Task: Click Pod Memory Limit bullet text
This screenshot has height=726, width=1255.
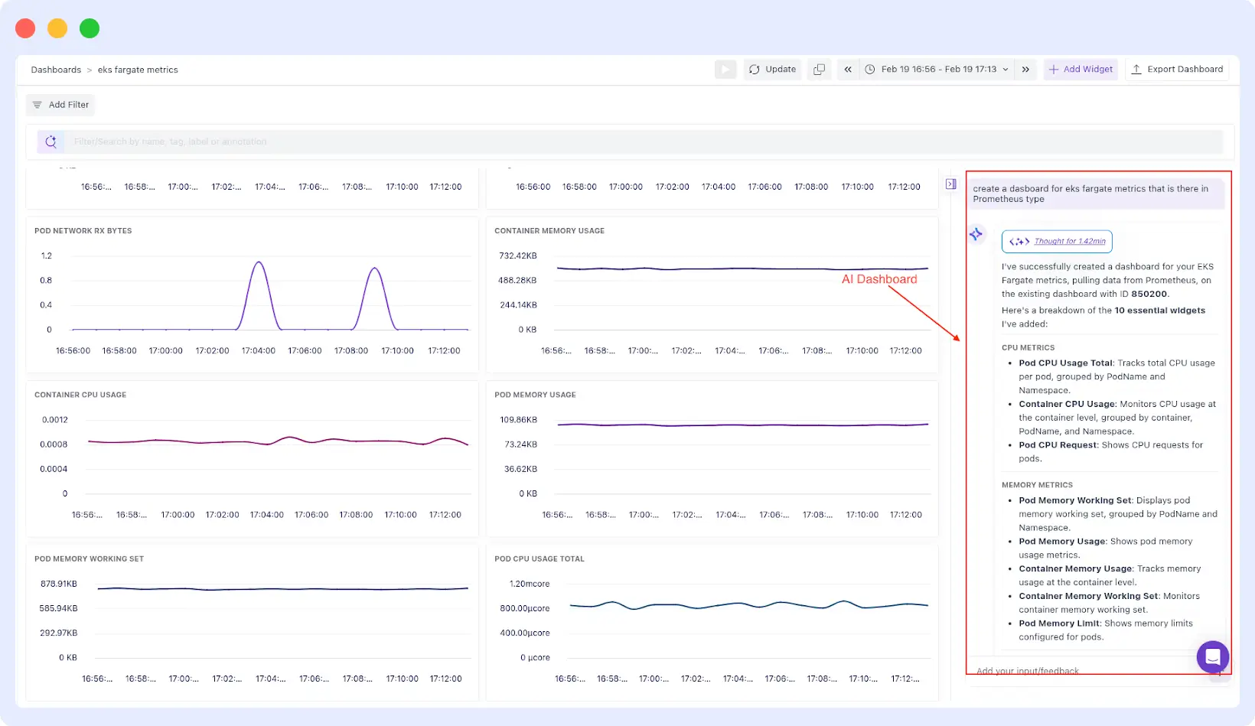Action: (x=1106, y=630)
